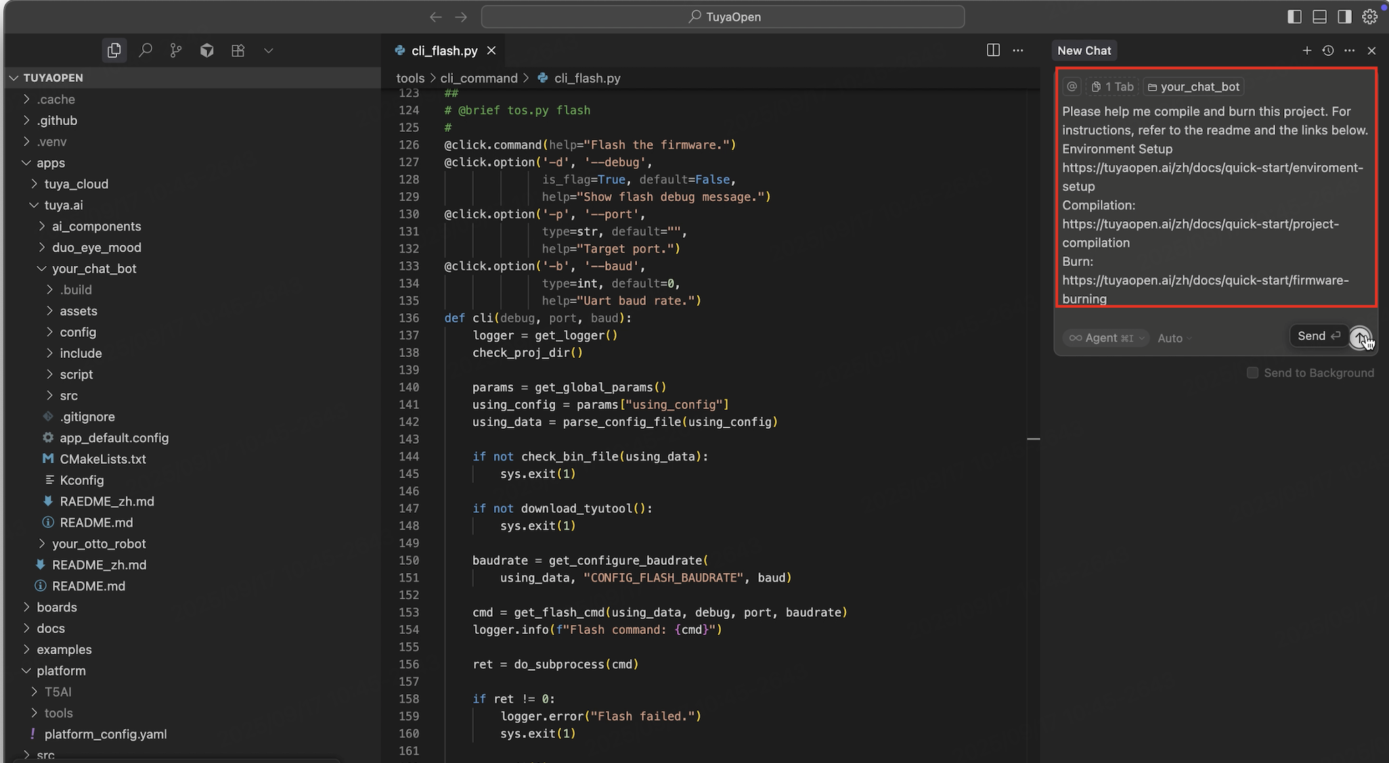The width and height of the screenshot is (1389, 763).
Task: Toggle the bottom panel layout icon
Action: point(1319,17)
